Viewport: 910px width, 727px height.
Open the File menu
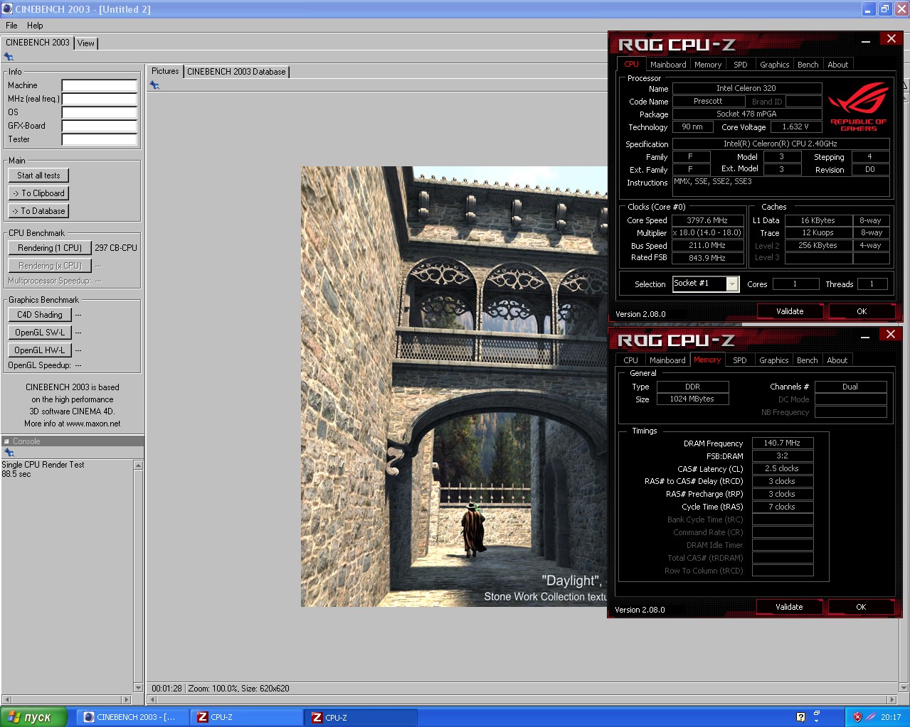[11, 25]
